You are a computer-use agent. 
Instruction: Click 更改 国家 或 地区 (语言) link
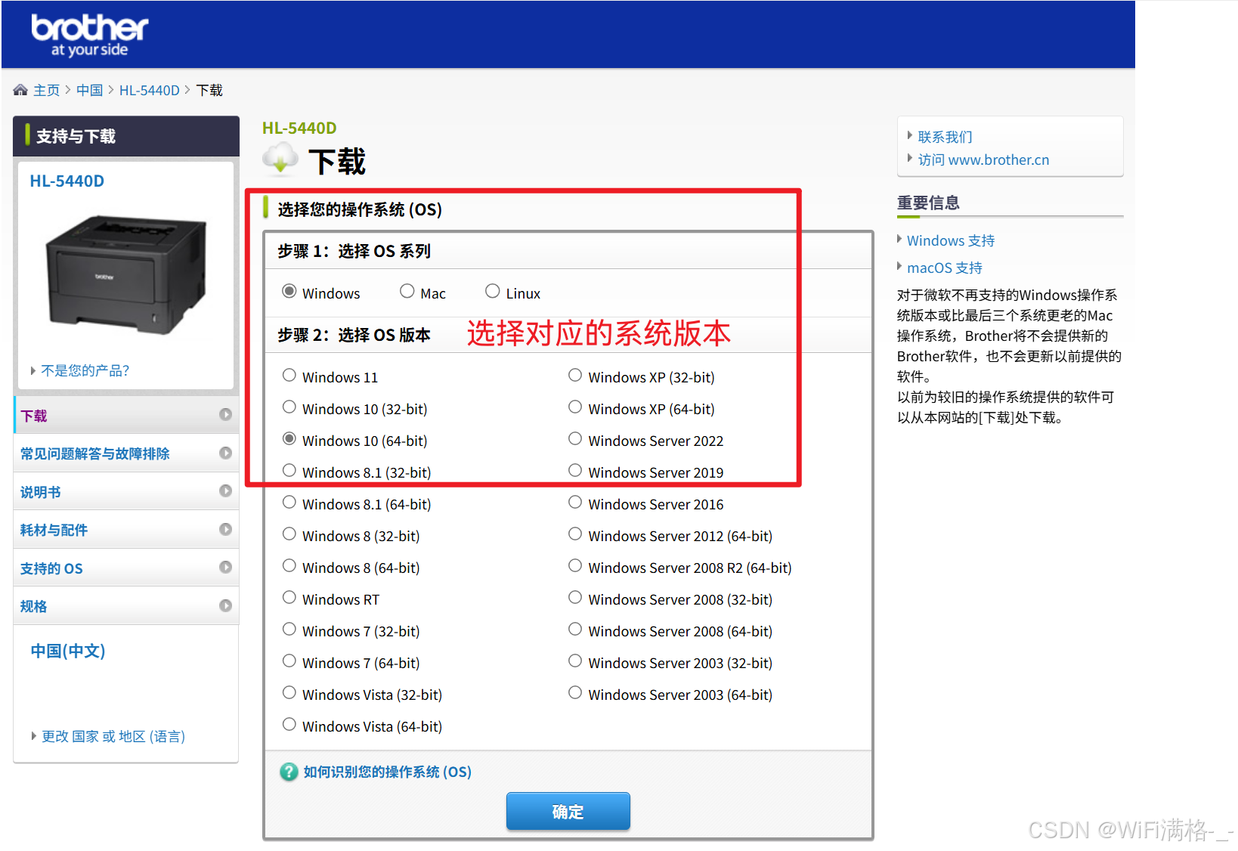[x=113, y=736]
